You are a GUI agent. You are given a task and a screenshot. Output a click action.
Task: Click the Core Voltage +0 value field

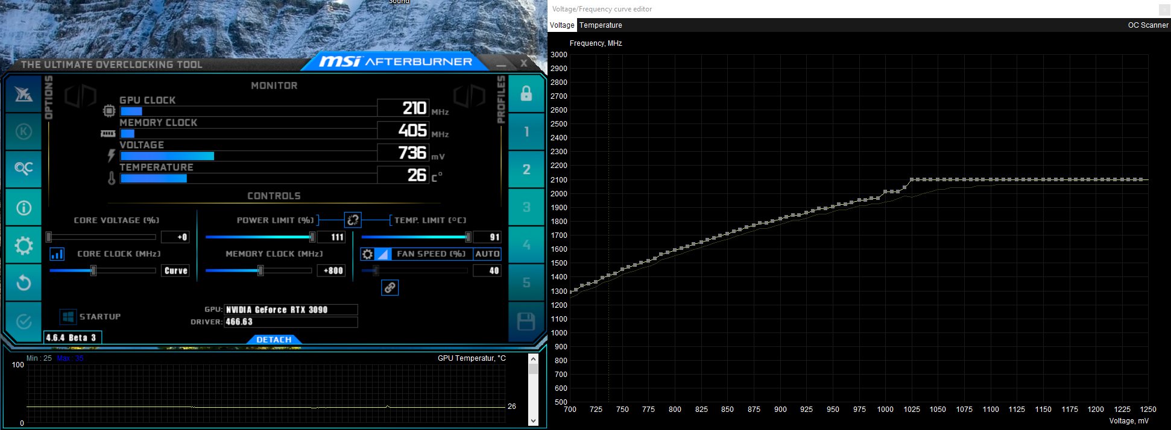tap(175, 237)
